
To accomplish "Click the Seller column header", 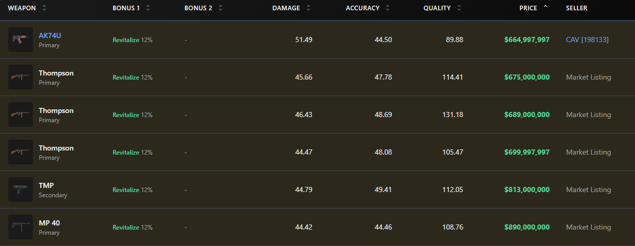I will pos(576,8).
